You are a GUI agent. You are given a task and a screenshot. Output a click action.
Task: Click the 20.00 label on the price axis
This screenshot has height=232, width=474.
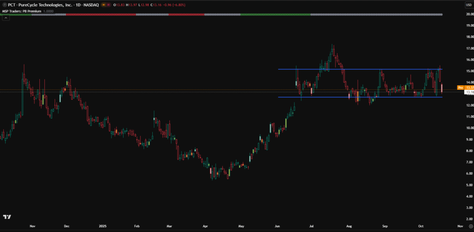point(470,14)
